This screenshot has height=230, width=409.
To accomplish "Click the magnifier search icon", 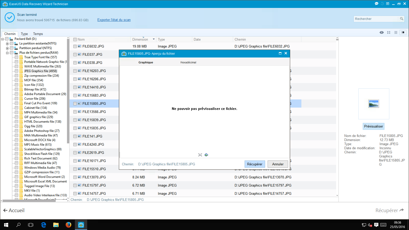I will click(402, 19).
